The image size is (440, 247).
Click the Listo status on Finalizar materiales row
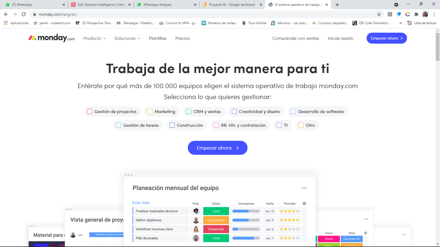tap(216, 211)
